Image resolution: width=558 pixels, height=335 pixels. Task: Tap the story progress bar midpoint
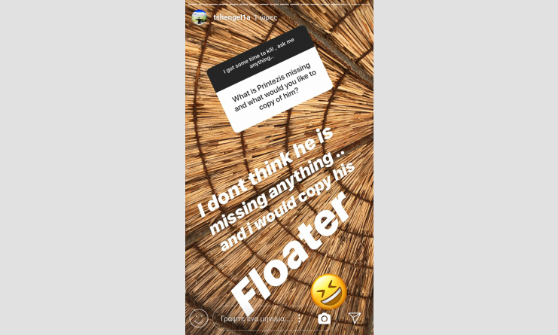(x=279, y=4)
